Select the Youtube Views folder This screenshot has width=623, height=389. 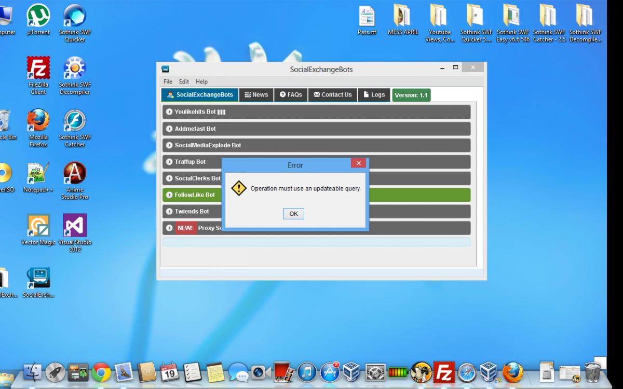(440, 24)
